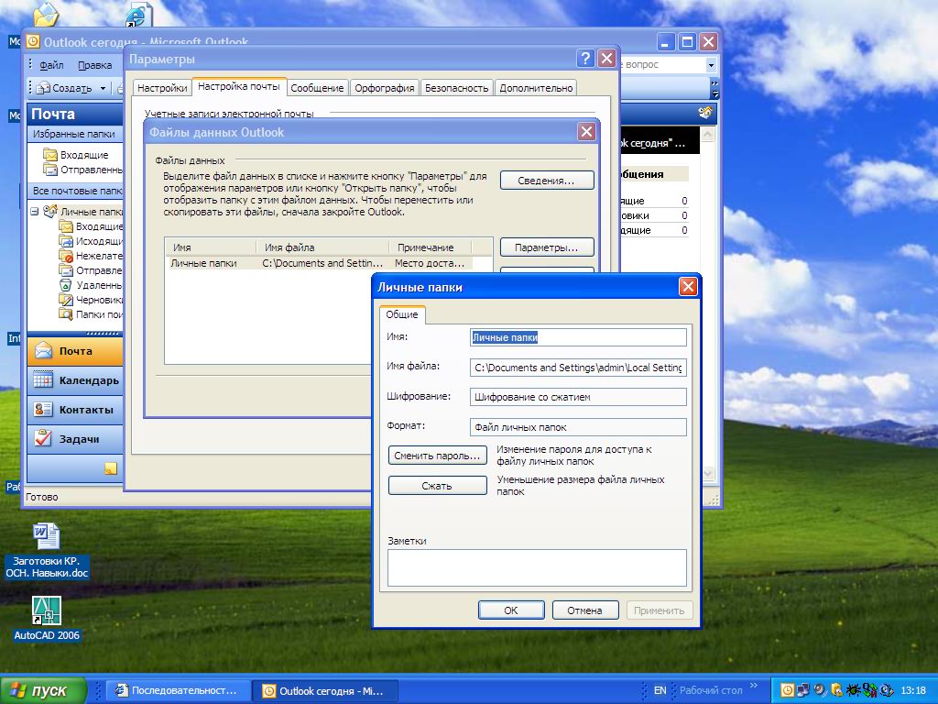Click the Outlook title bar app icon
Image resolution: width=938 pixels, height=704 pixels.
[34, 42]
